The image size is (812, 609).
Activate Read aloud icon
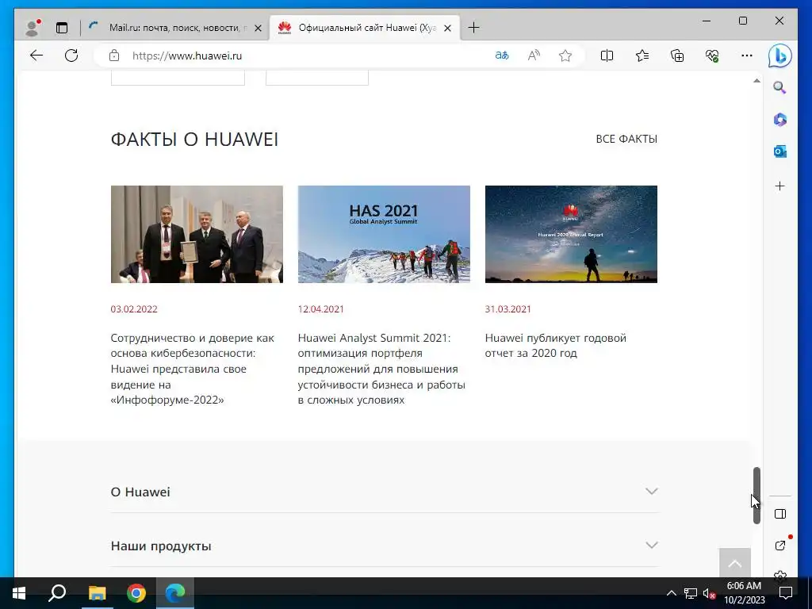click(534, 56)
